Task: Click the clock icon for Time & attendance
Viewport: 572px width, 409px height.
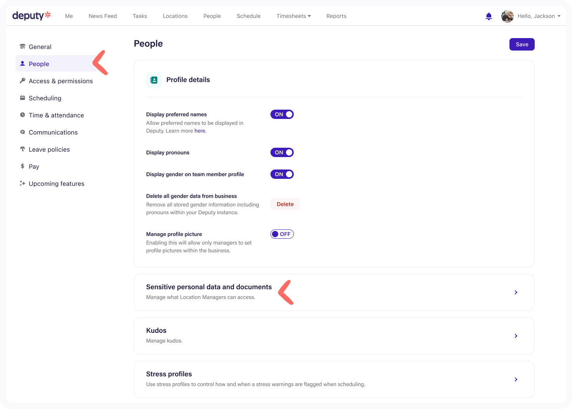Action: click(23, 115)
